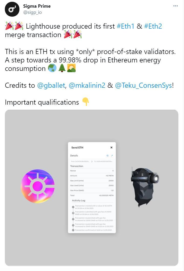Open the #Eth2 hashtag
This screenshot has width=184, height=271.
(153, 26)
